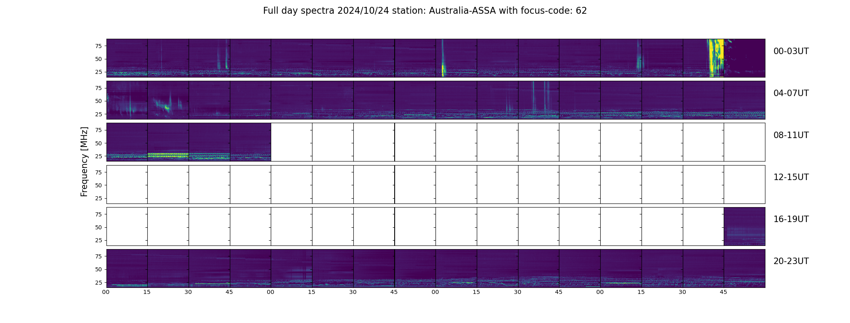Image resolution: width=850 pixels, height=323 pixels.
Task: Click the "50" frequency tick of the 00-03UT row
Action: (98, 59)
